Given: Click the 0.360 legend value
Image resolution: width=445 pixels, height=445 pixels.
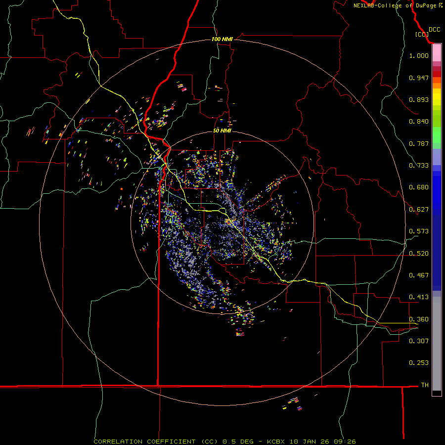Looking at the screenshot, I should click(x=419, y=319).
